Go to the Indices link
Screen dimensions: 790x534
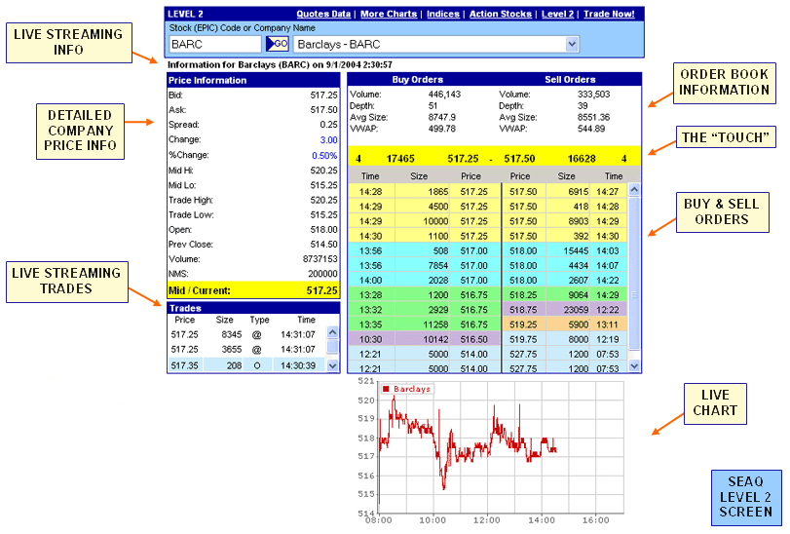click(443, 14)
